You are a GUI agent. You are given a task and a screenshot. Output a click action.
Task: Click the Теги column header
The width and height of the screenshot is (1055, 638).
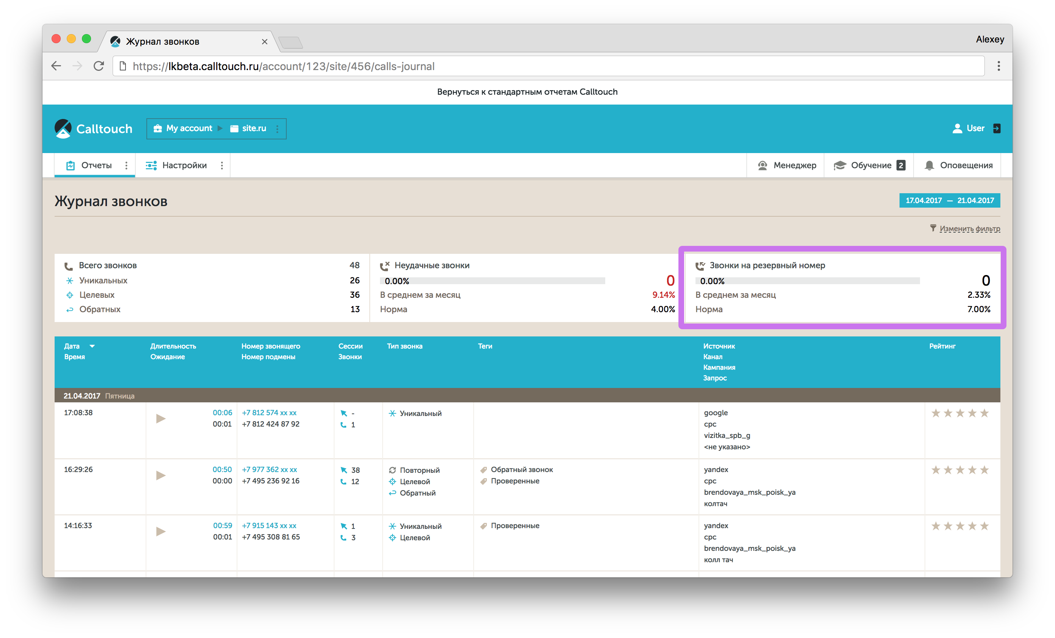(485, 346)
